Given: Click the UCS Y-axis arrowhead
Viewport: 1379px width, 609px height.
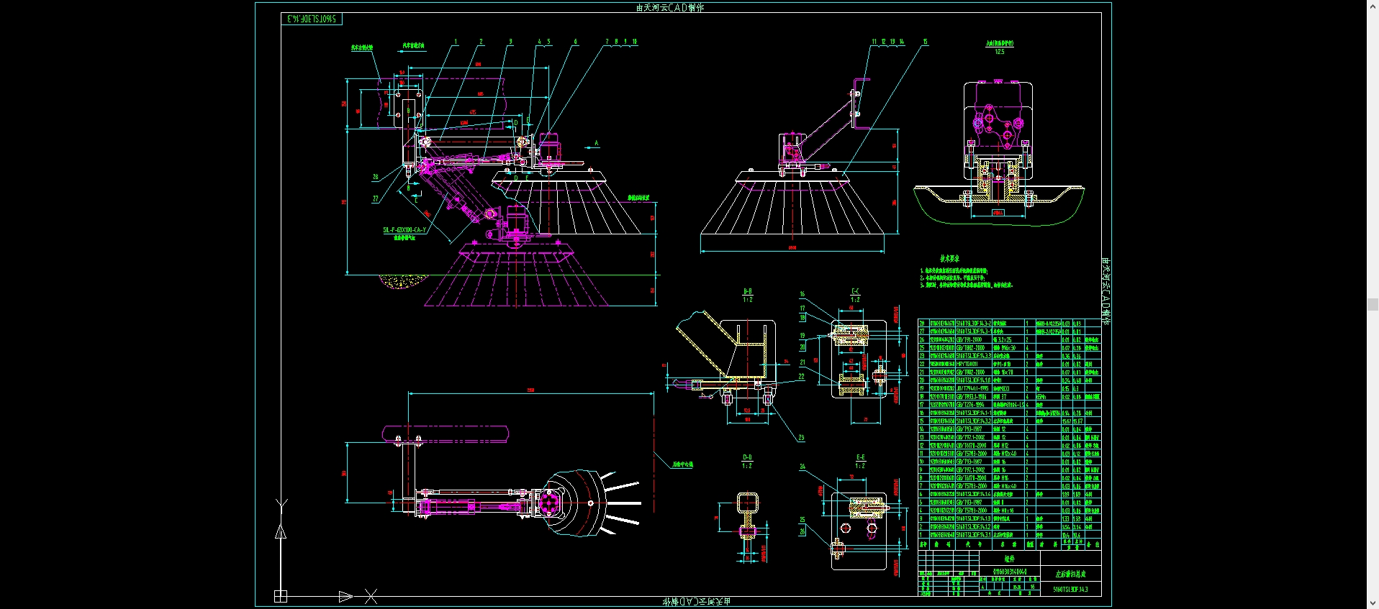Looking at the screenshot, I should click(x=281, y=532).
